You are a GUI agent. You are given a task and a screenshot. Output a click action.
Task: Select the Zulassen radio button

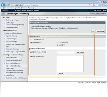point(58,45)
